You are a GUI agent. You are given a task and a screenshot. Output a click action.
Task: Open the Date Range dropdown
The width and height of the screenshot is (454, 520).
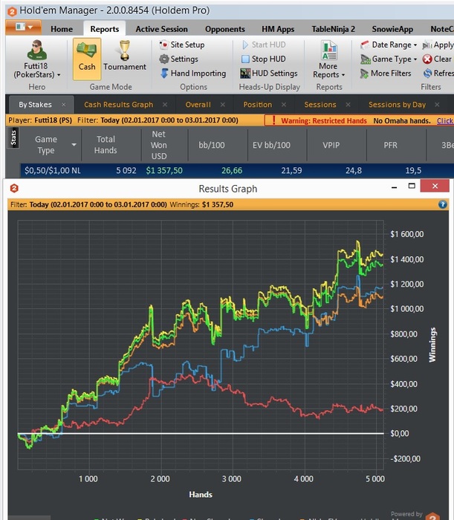(x=389, y=45)
